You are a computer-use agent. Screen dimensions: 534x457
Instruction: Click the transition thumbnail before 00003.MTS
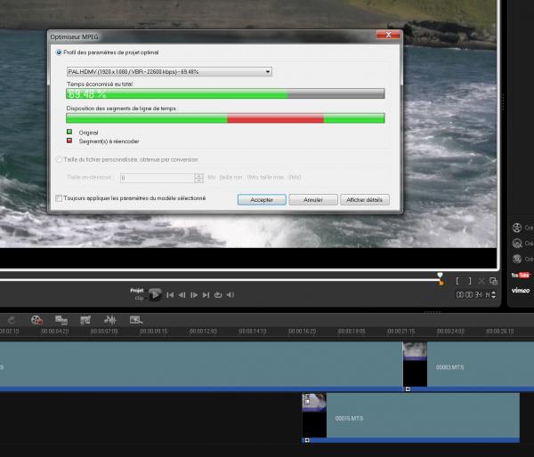point(415,365)
